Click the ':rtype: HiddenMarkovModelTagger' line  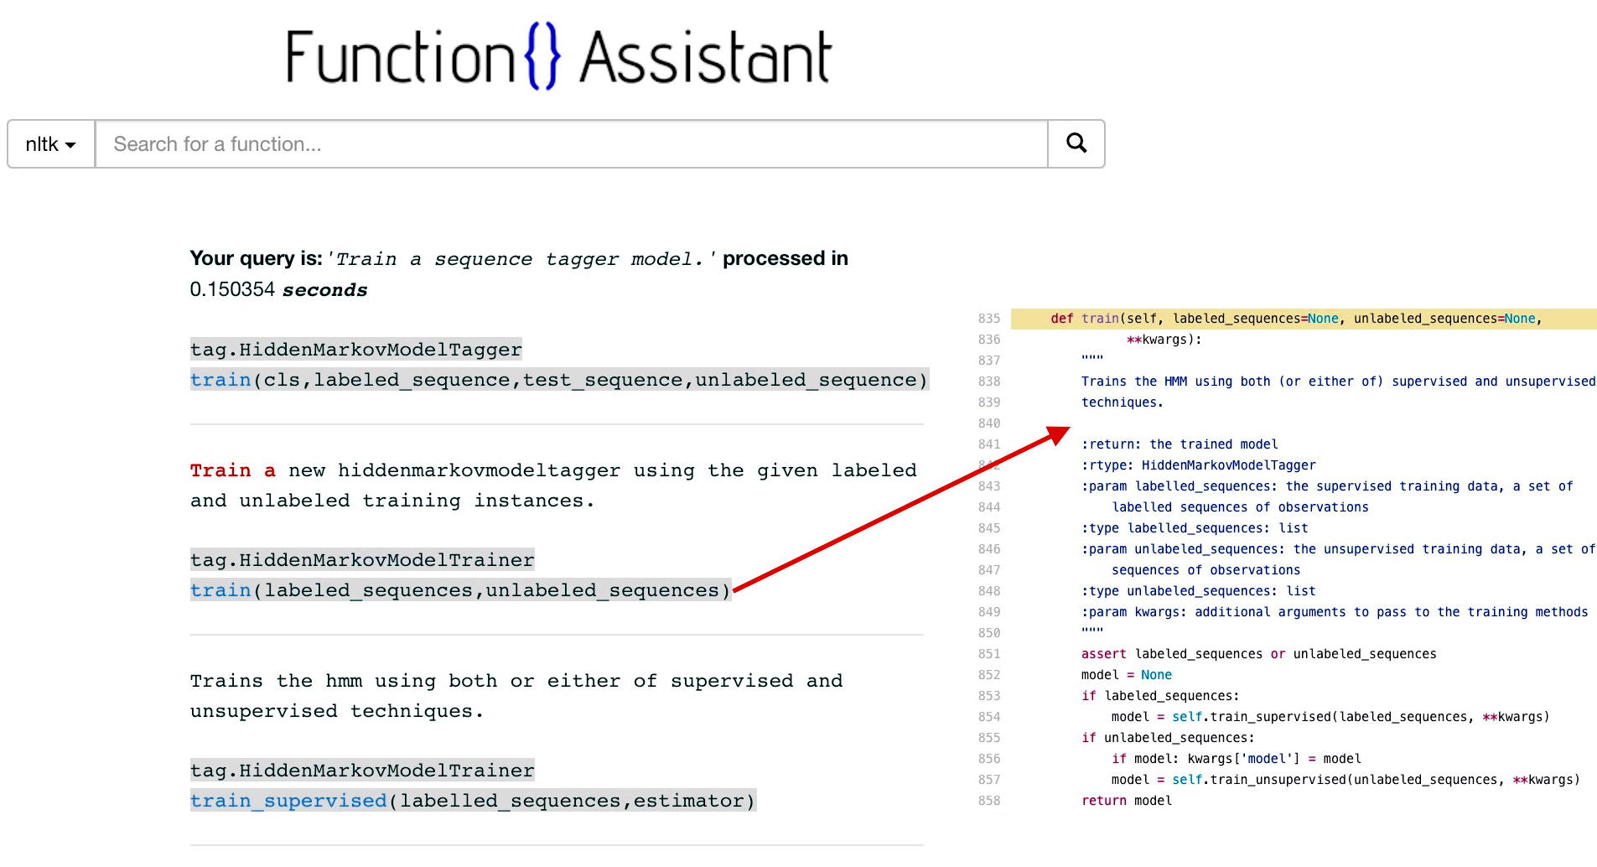click(x=1199, y=465)
